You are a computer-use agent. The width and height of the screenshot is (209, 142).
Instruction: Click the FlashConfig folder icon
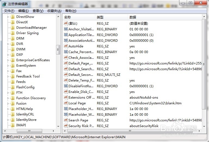click(x=13, y=87)
